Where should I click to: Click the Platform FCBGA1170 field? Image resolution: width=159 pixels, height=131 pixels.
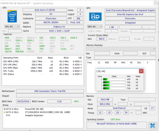tap(59, 27)
